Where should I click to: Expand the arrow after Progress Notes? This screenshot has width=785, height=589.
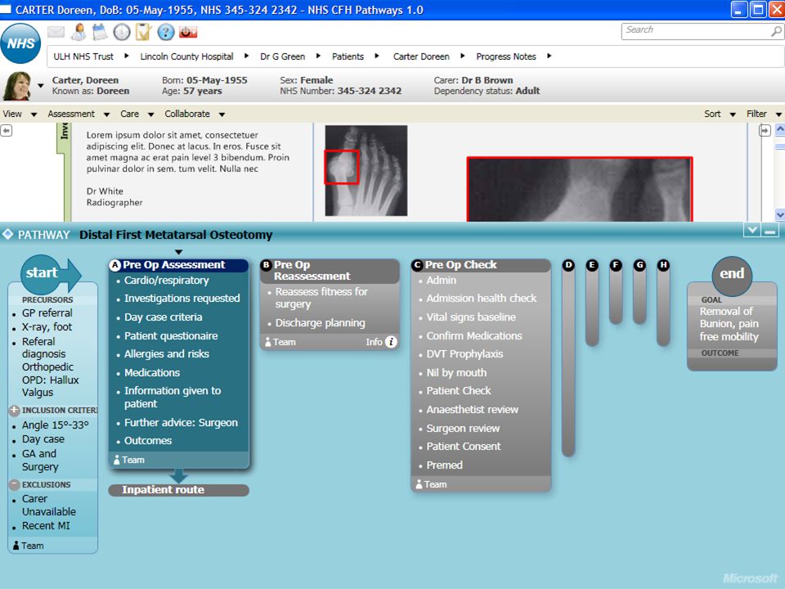(x=549, y=56)
